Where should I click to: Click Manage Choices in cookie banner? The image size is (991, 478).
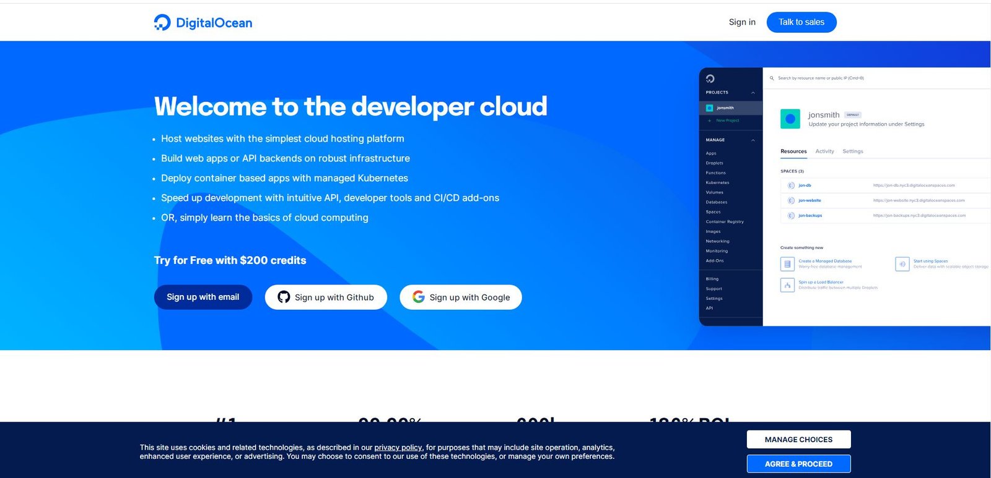[x=798, y=440]
